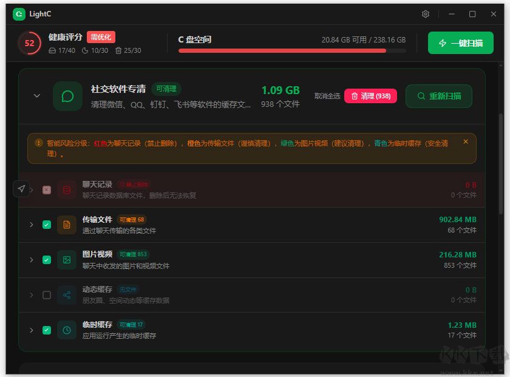Click the 可清理 68 badge
This screenshot has width=510, height=377.
click(132, 220)
